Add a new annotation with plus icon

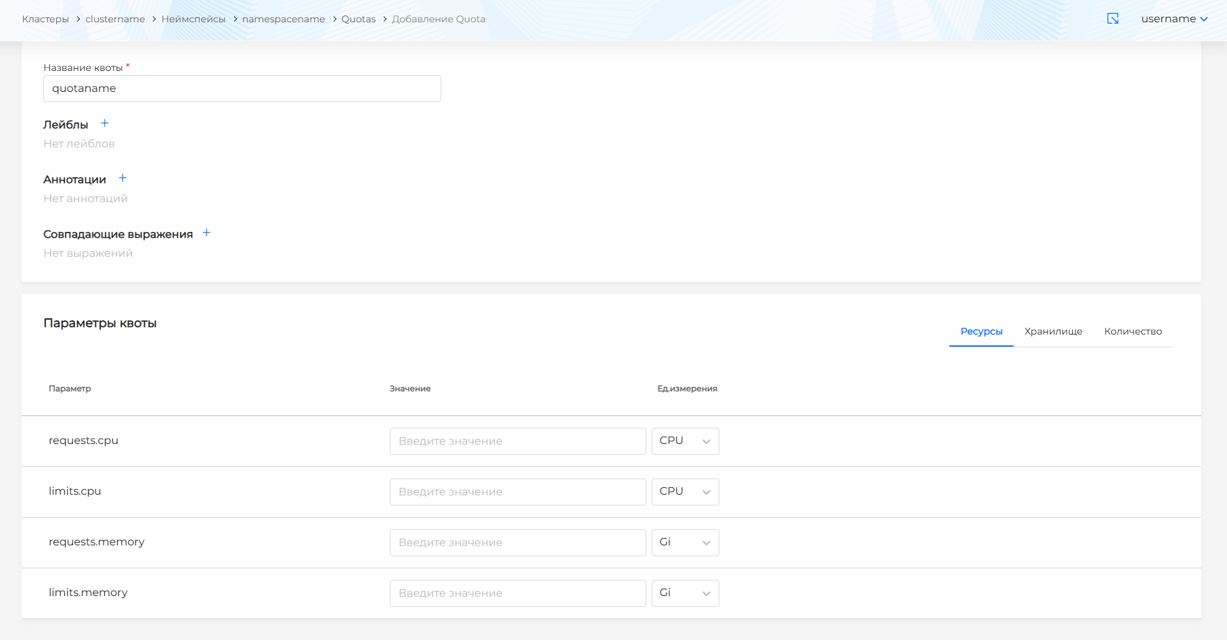(122, 178)
